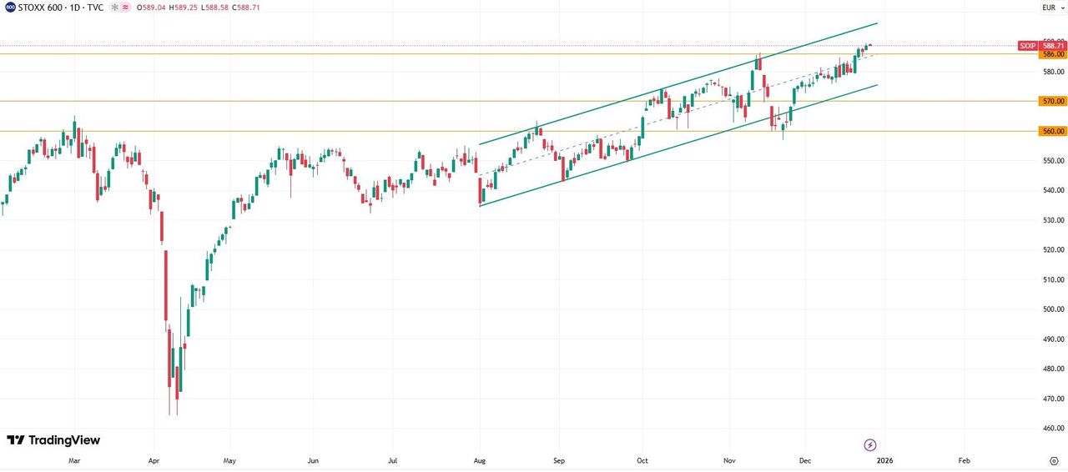Open chart settings hexagon gear icon
Screen dimensions: 1068x472
(1053, 460)
